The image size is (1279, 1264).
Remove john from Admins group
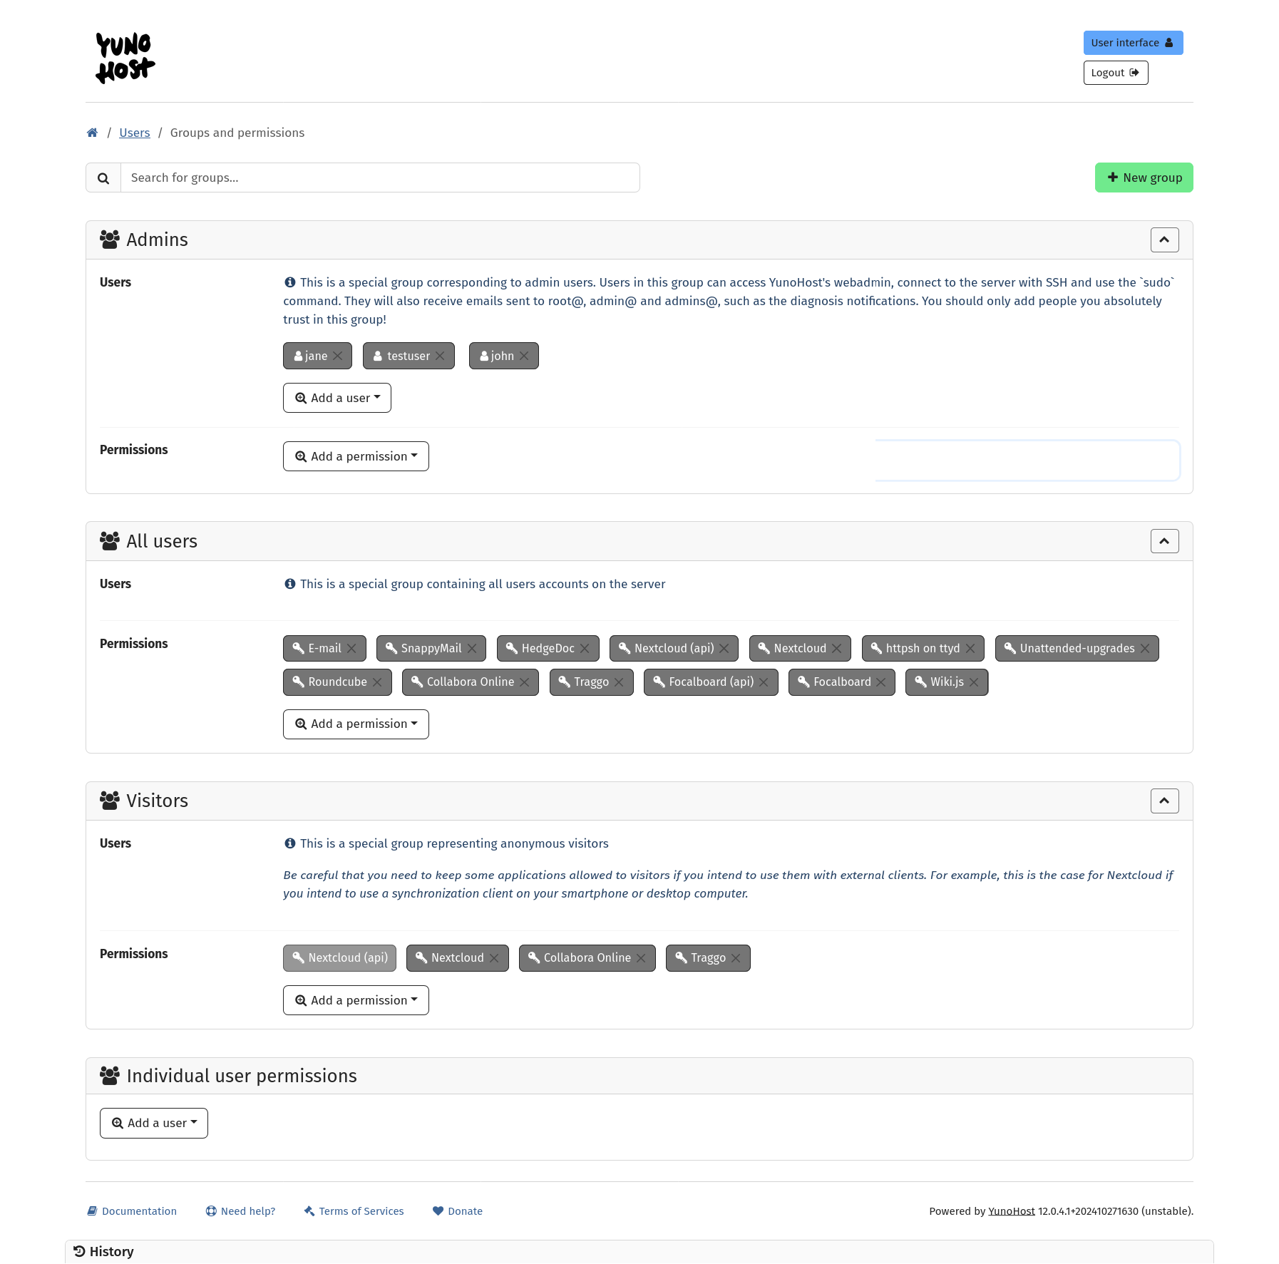524,356
